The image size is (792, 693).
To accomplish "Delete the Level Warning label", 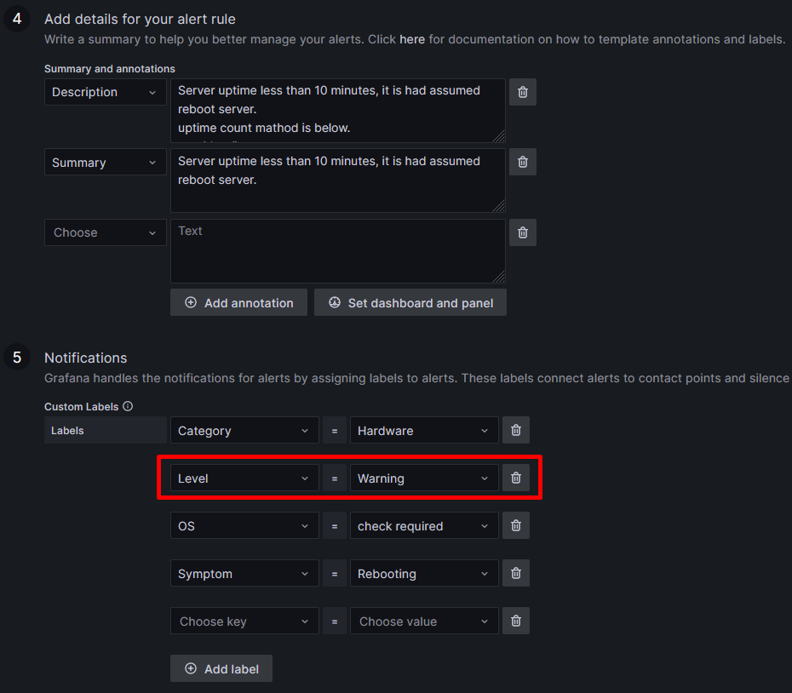I will point(516,478).
